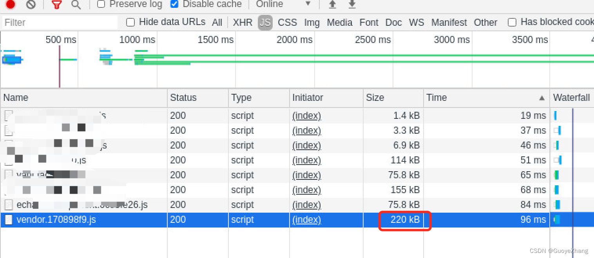Click the 84 ms time cell
Viewport: 594px width, 258px height.
[x=487, y=205]
